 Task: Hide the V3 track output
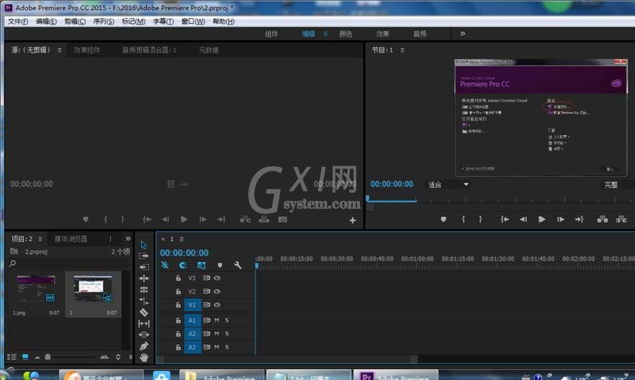point(217,278)
